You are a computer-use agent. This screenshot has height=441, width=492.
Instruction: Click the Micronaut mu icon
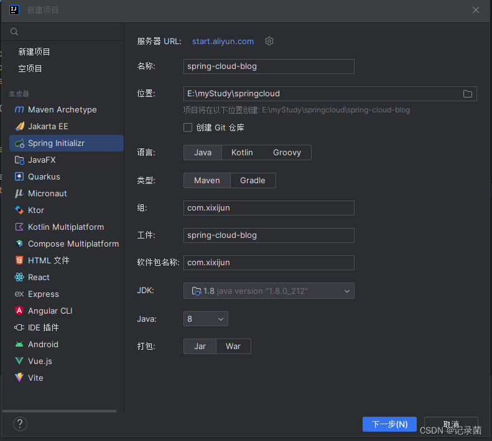19,193
